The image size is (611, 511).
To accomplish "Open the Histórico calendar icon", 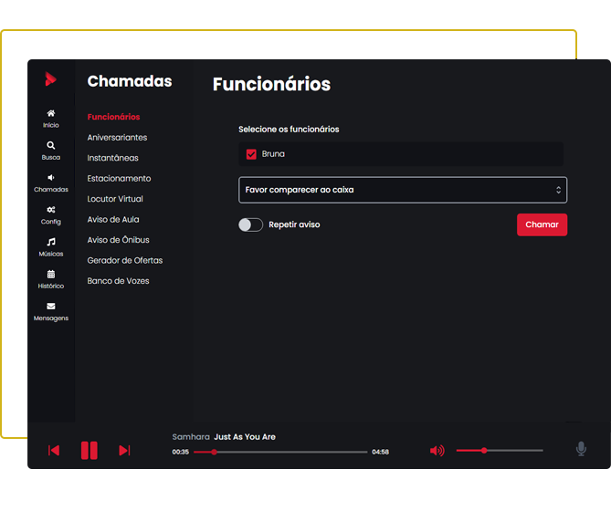I will pyautogui.click(x=51, y=274).
